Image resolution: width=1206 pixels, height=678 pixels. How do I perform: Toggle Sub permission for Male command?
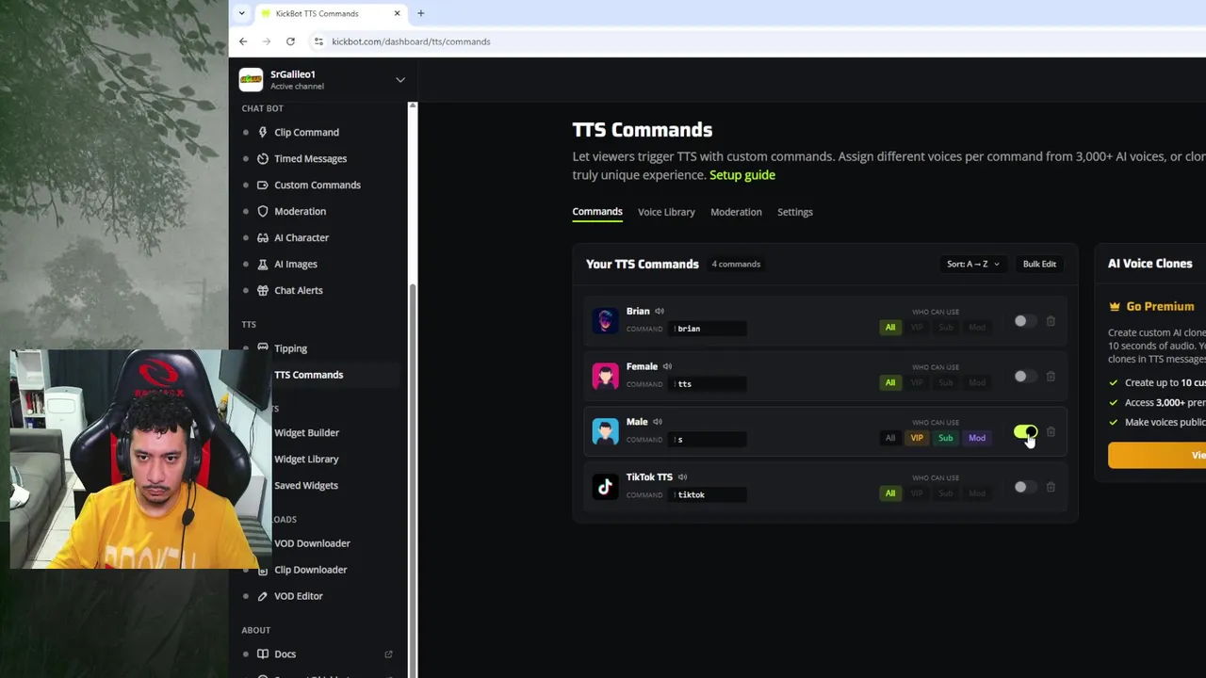point(945,438)
